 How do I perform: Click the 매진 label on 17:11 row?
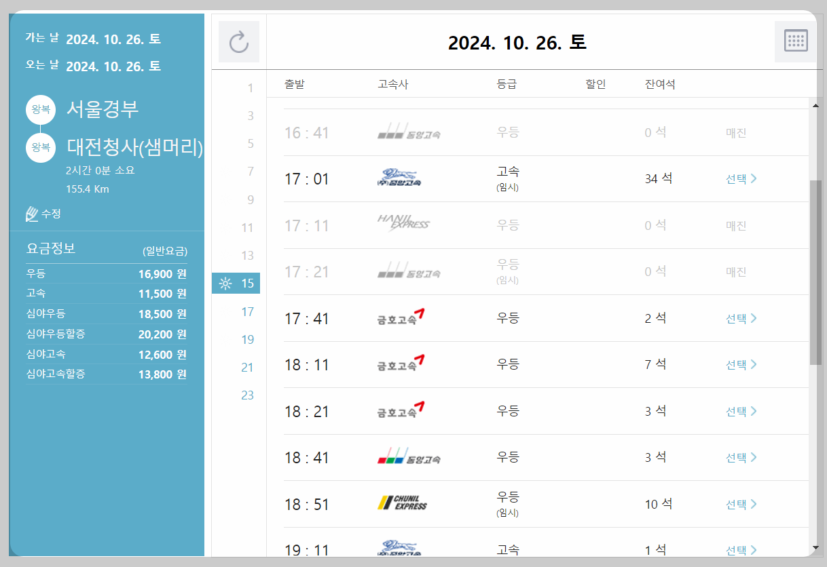point(736,226)
